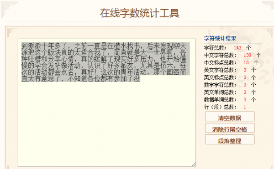Grab the textarea resize handle corner
The image size is (274, 169).
pos(194,164)
